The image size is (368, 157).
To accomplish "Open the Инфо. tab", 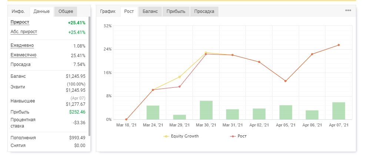I will pos(18,11).
